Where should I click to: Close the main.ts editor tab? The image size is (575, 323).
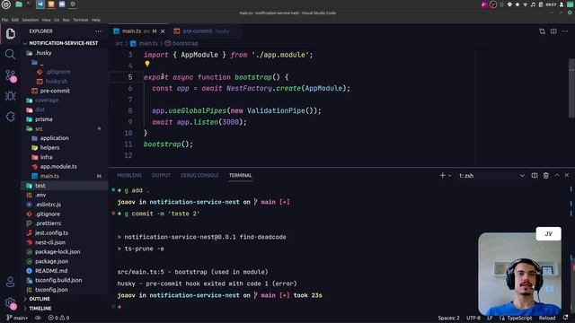click(163, 31)
